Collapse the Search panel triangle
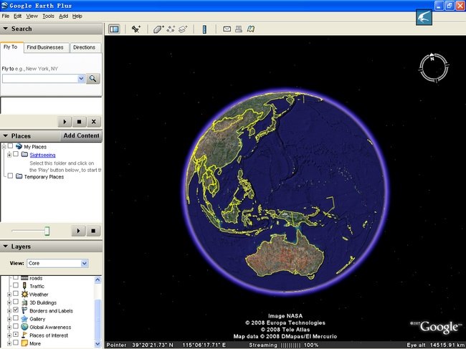Screen dimensions: 466x349 click(5, 29)
